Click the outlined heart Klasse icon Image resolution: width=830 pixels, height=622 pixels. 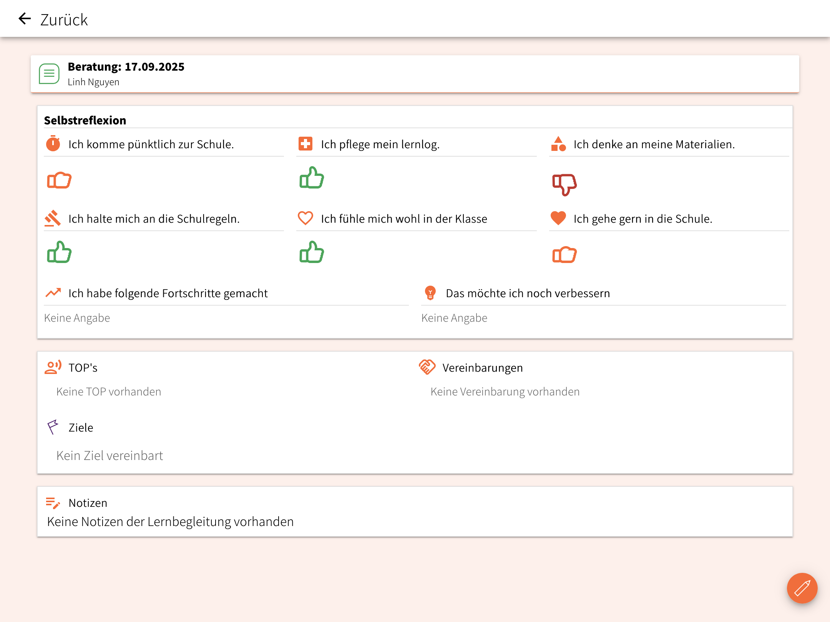[305, 218]
